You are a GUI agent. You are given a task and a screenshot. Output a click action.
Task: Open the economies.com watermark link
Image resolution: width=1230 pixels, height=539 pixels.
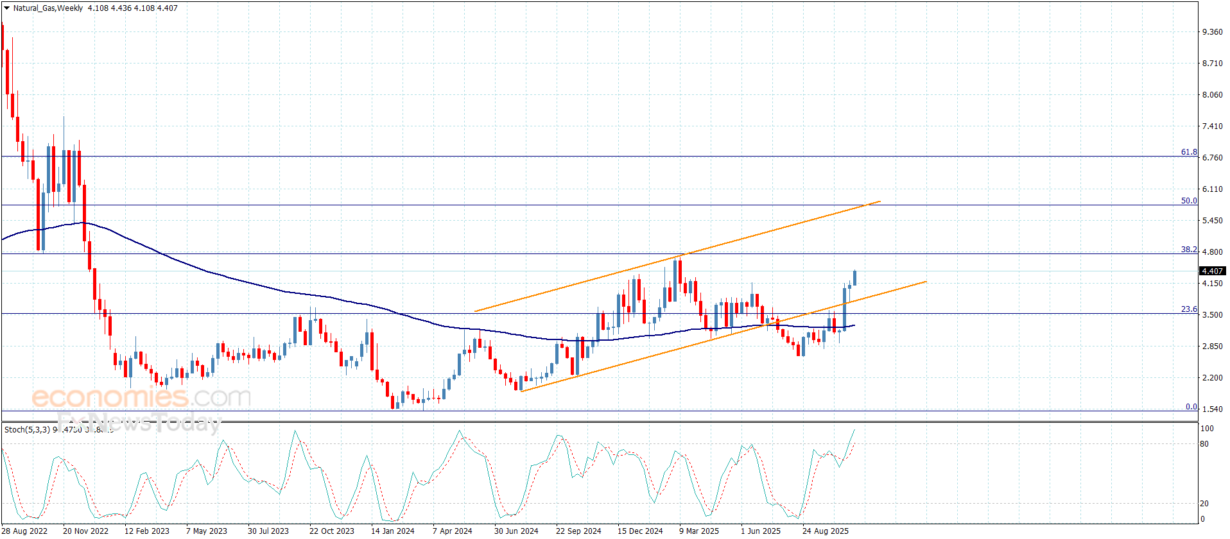[x=141, y=398]
